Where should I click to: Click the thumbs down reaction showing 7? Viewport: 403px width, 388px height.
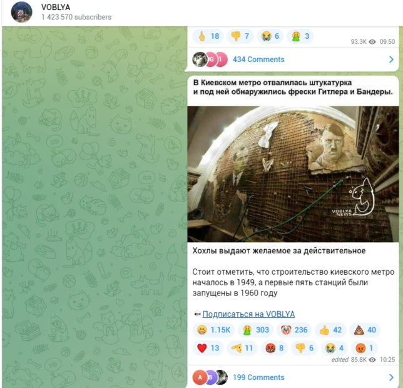click(x=240, y=36)
